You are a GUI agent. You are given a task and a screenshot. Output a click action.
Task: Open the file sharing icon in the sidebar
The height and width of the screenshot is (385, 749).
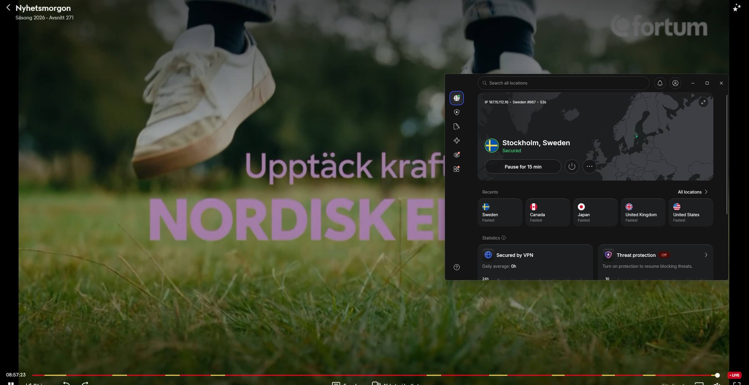click(456, 126)
